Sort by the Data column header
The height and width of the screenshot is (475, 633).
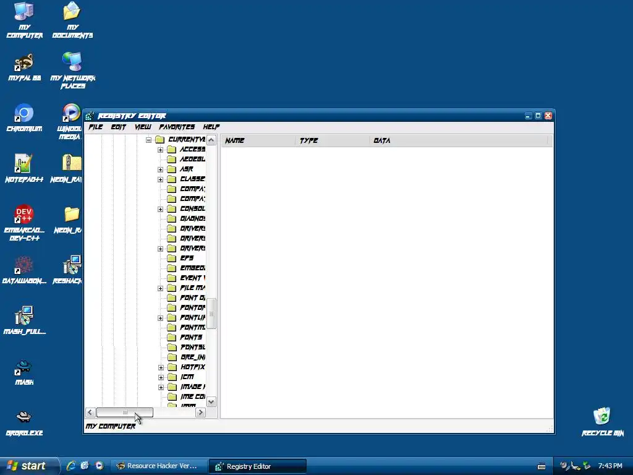(x=458, y=140)
